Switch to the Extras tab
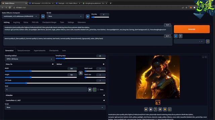 click(26, 22)
